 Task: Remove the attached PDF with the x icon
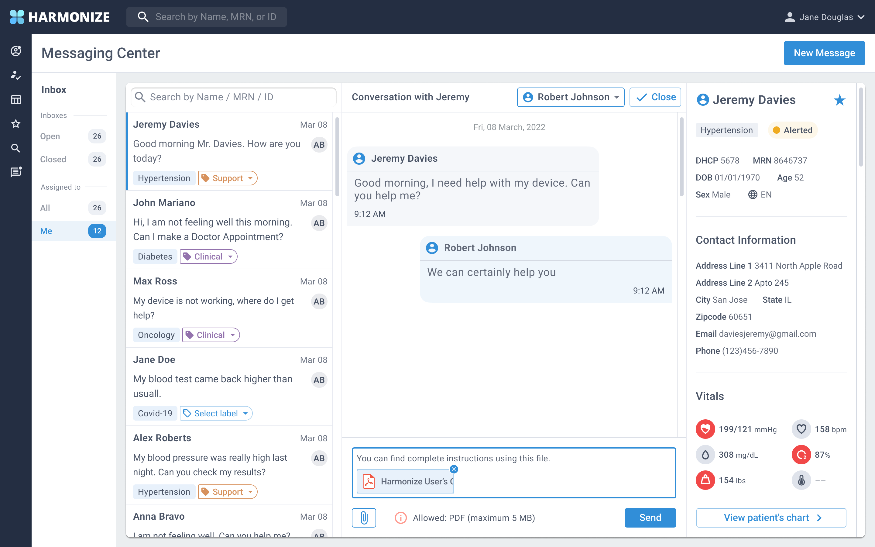pyautogui.click(x=454, y=469)
